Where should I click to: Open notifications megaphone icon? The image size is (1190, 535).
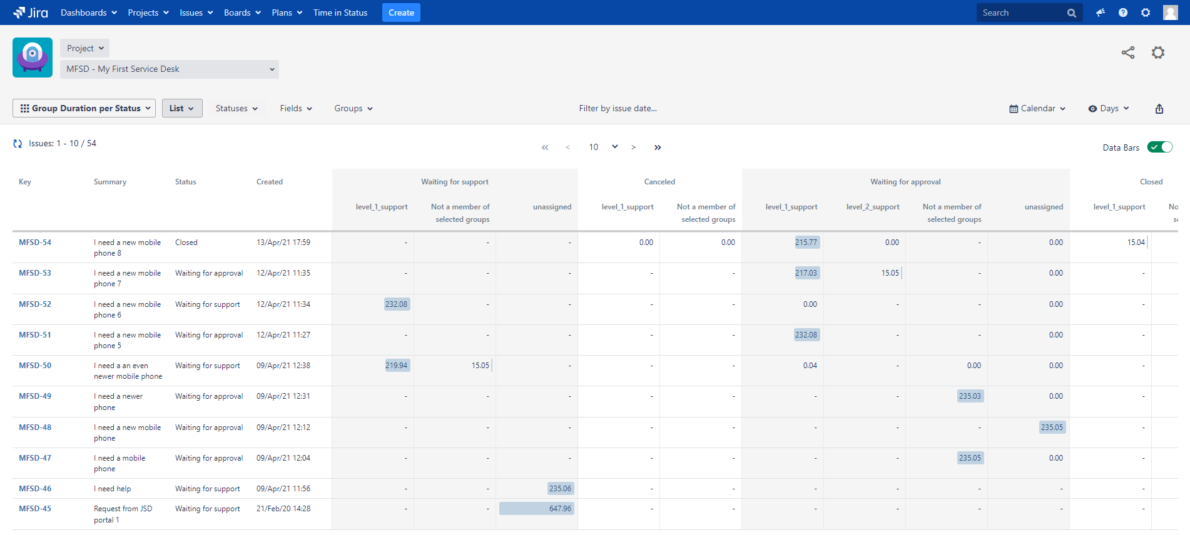pos(1100,12)
